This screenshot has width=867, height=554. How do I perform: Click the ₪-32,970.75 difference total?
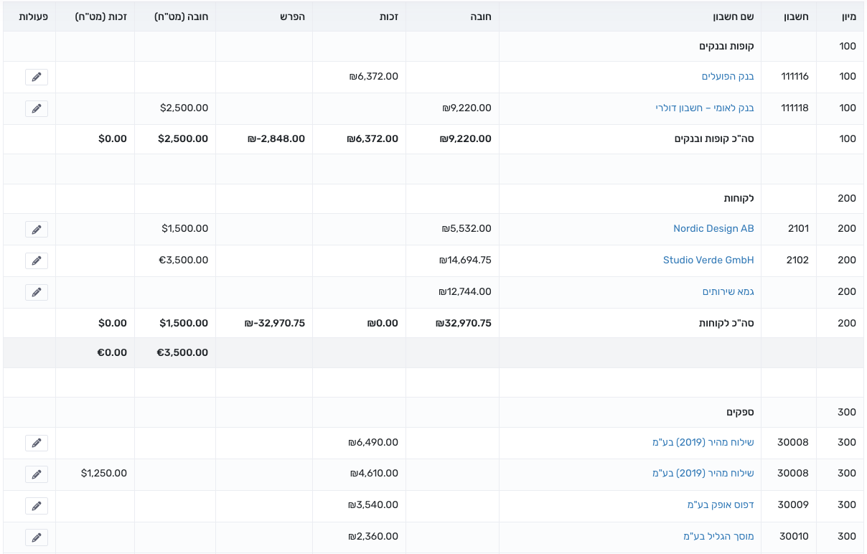tap(274, 324)
